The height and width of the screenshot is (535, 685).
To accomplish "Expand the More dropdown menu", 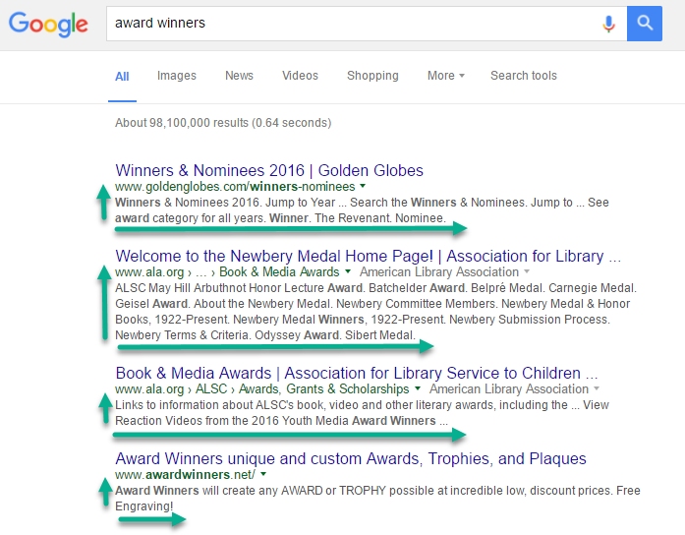I will point(445,76).
